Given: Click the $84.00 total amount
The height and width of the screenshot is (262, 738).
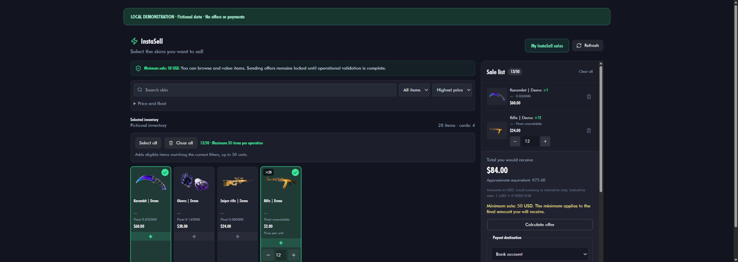Looking at the screenshot, I should coord(497,170).
